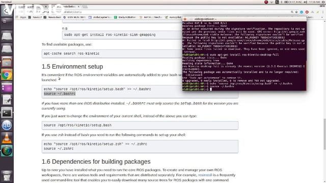Show more bookmarks via overflow chevron
Screen dimensions: 326x183
click(322, 17)
